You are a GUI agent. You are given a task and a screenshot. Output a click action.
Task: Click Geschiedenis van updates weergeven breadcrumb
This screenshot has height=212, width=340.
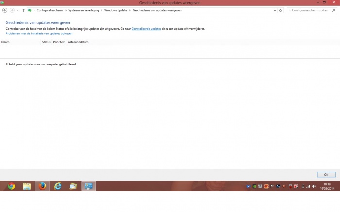click(157, 10)
